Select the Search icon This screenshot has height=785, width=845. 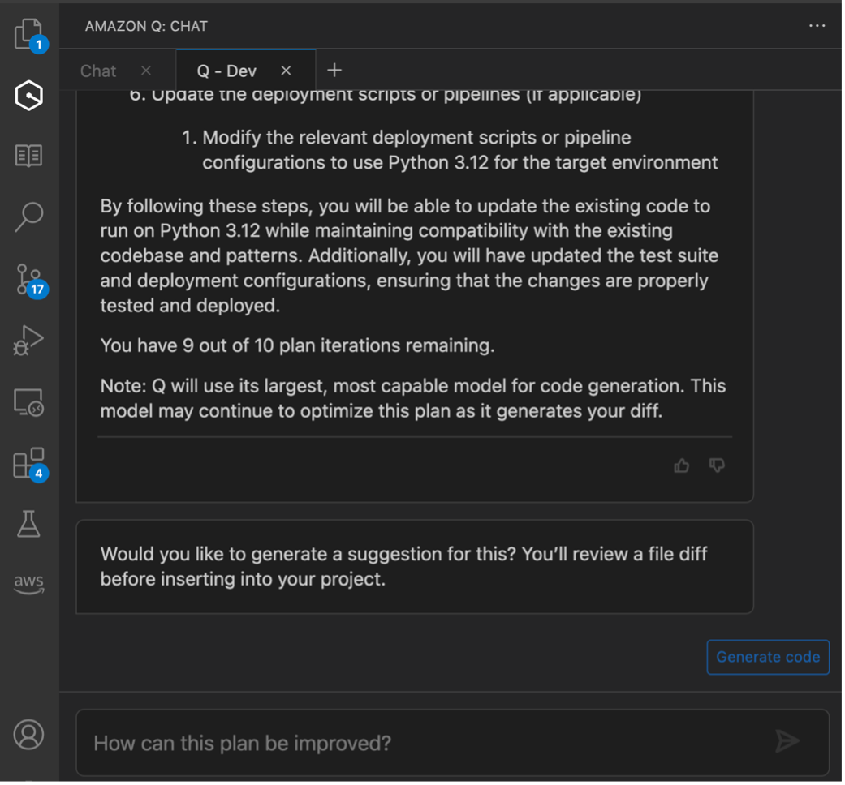30,214
